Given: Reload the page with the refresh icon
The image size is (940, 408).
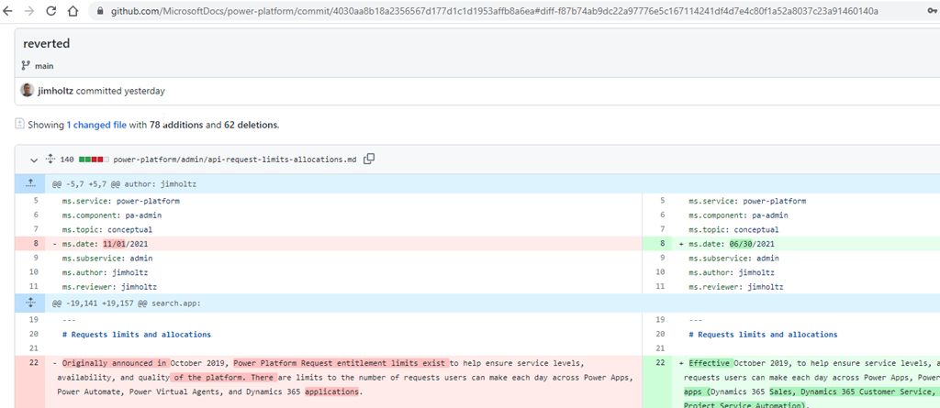Looking at the screenshot, I should click(x=51, y=11).
